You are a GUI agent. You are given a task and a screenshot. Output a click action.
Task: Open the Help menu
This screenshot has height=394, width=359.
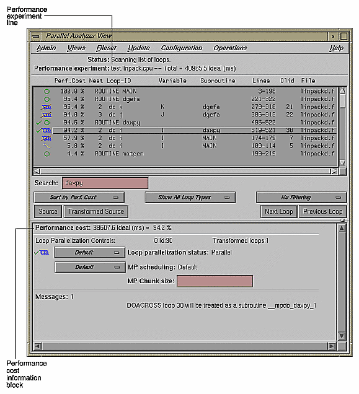coord(336,48)
